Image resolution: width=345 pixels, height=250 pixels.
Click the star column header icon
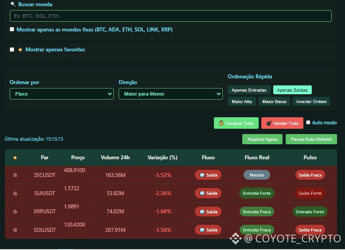(x=15, y=158)
